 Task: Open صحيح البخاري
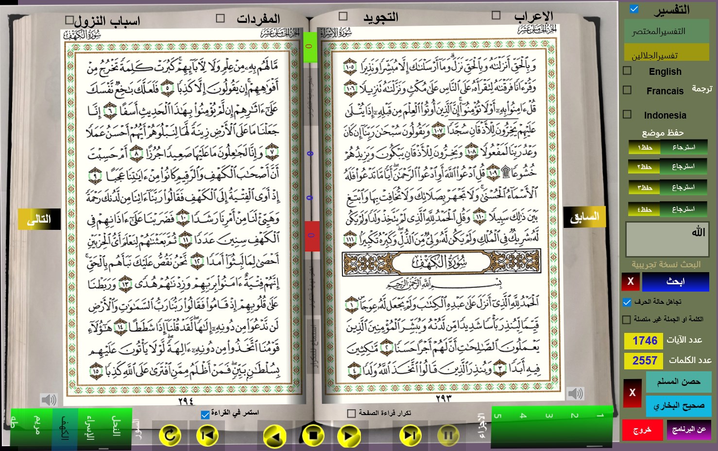tap(679, 406)
